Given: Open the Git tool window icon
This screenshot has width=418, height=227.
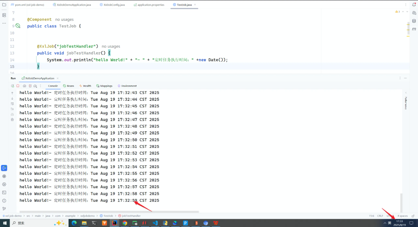Looking at the screenshot, I should click(x=4, y=209).
